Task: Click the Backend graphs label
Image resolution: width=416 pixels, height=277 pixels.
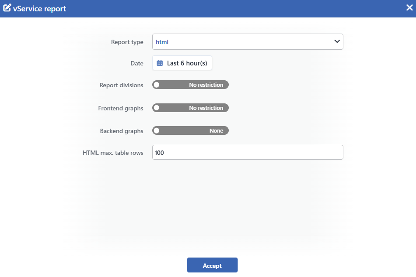Action: tap(122, 131)
